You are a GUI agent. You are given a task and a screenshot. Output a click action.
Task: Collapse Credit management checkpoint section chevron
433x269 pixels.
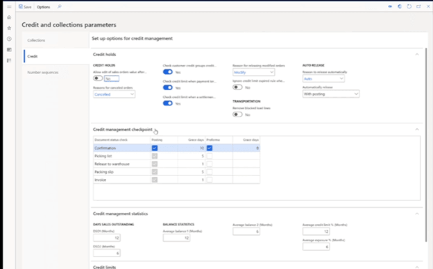pos(417,130)
